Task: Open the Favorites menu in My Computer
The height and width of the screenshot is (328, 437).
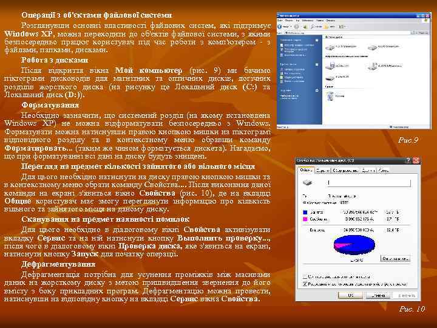Action: coord(308,21)
